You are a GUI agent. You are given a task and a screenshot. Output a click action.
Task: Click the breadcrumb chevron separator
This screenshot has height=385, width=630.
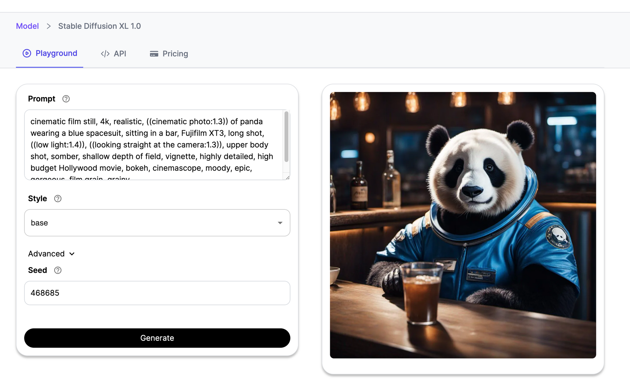[x=49, y=26]
